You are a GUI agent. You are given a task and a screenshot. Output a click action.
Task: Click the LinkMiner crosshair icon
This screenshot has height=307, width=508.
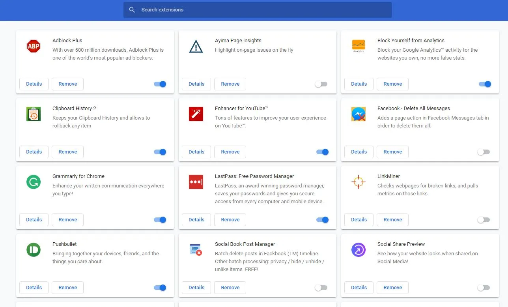359,182
